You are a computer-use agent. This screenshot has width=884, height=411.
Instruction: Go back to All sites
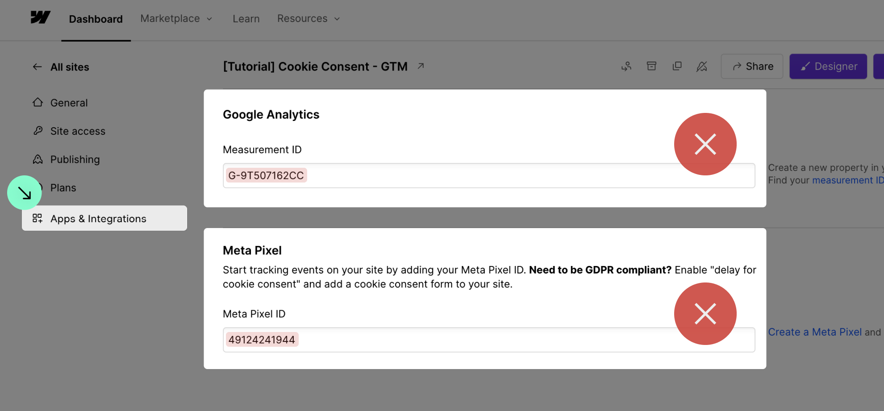pos(70,67)
